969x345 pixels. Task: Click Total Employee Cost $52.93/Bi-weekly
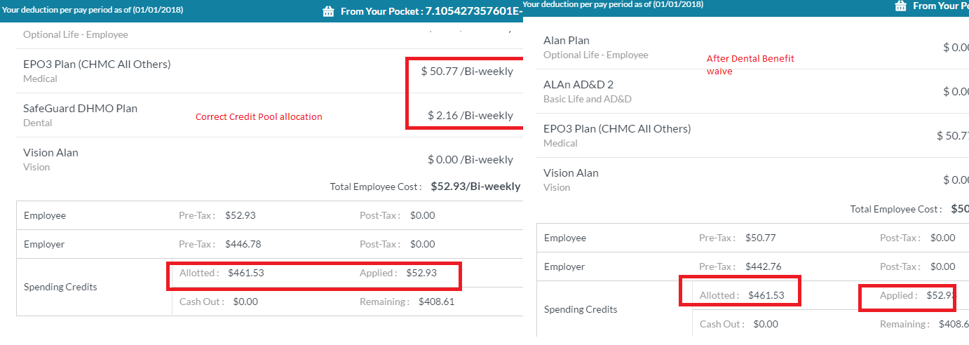425,187
